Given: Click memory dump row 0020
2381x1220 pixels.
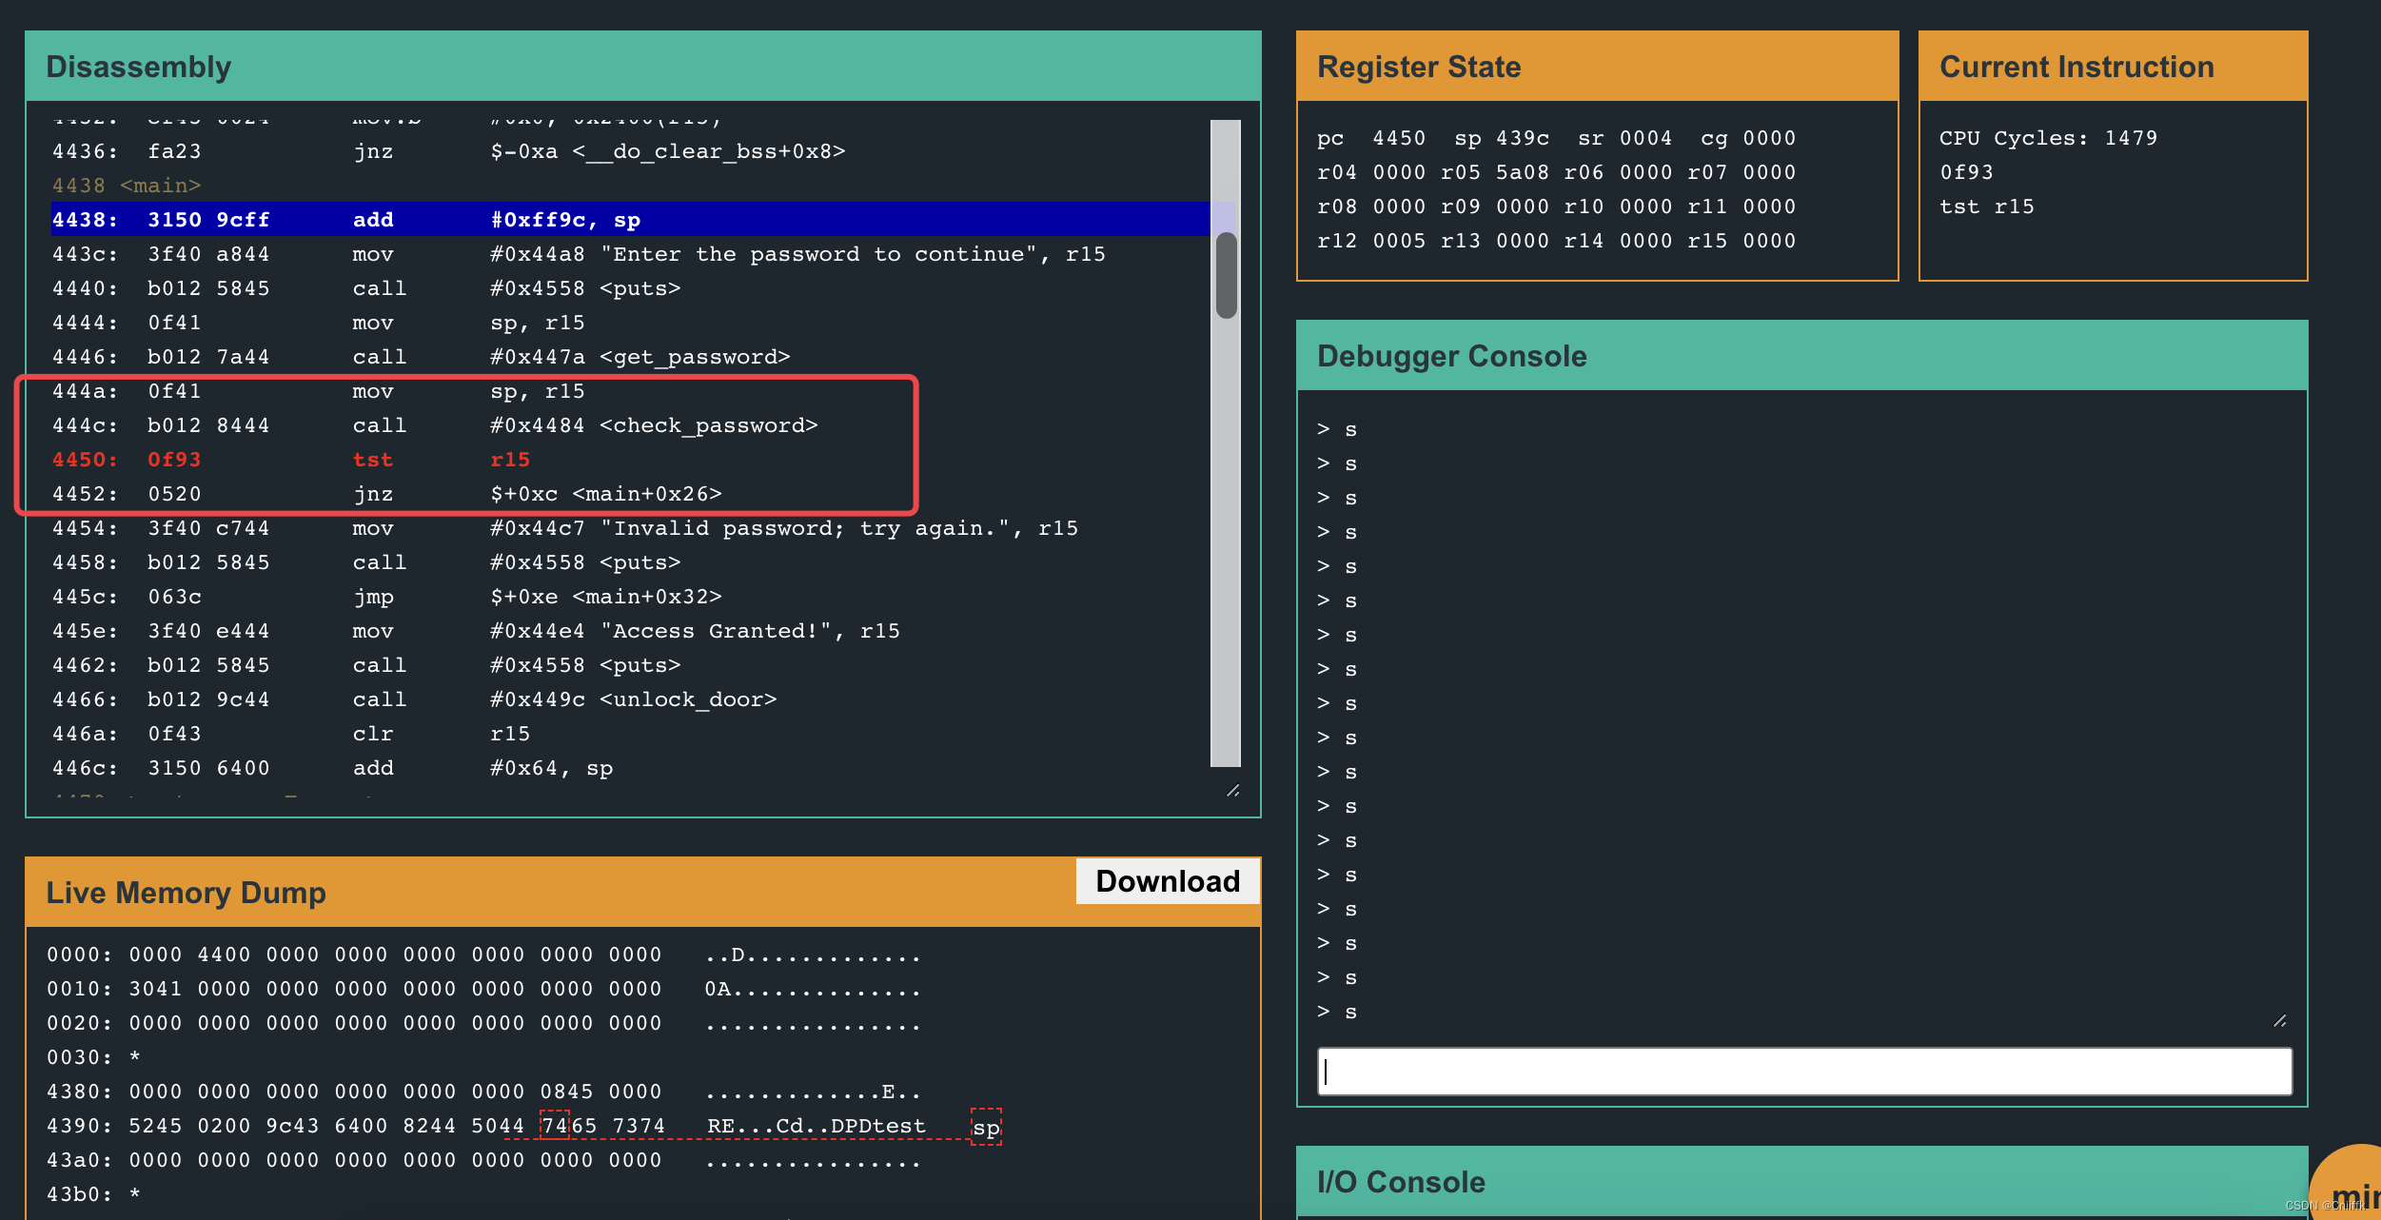Looking at the screenshot, I should [484, 1023].
